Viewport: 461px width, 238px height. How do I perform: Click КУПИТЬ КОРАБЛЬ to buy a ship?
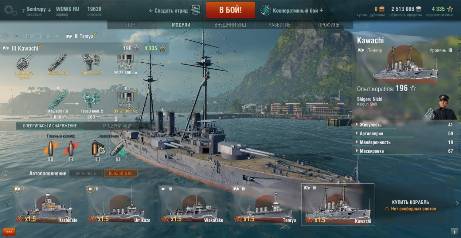tap(410, 202)
